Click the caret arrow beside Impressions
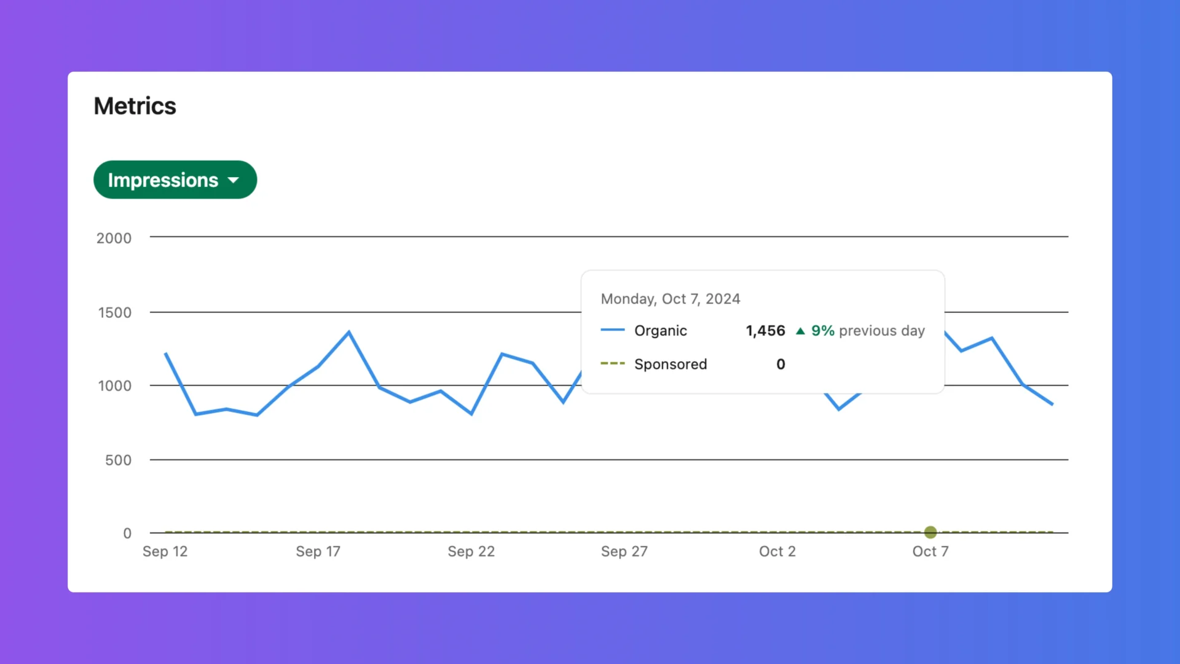The image size is (1180, 664). click(x=234, y=180)
